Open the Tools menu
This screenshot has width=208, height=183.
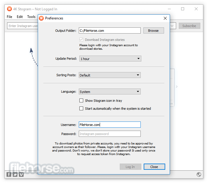pyautogui.click(x=31, y=17)
